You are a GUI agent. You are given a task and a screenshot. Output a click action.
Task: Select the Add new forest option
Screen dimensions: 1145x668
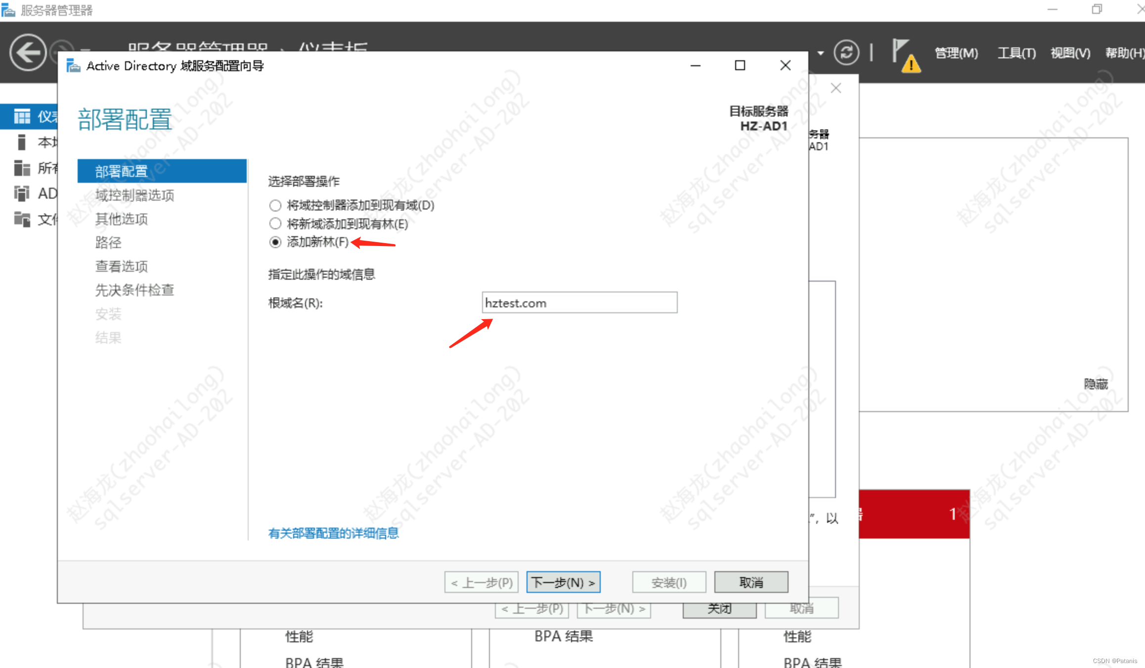pyautogui.click(x=275, y=242)
